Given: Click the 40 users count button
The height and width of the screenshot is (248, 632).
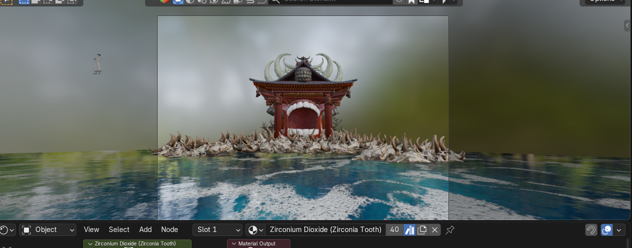Looking at the screenshot, I should [x=395, y=230].
